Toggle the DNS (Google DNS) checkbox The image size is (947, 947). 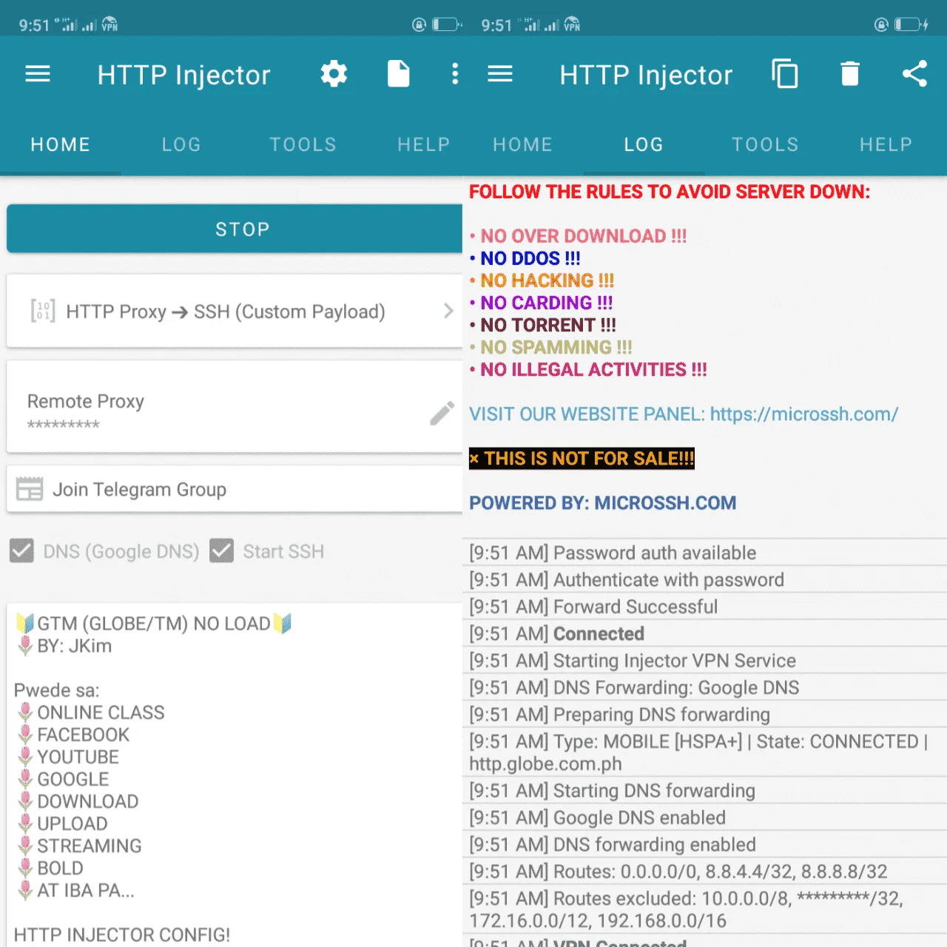[22, 551]
